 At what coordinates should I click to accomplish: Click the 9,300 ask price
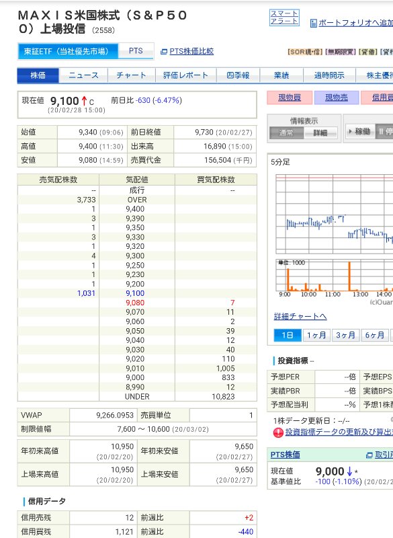pos(135,256)
